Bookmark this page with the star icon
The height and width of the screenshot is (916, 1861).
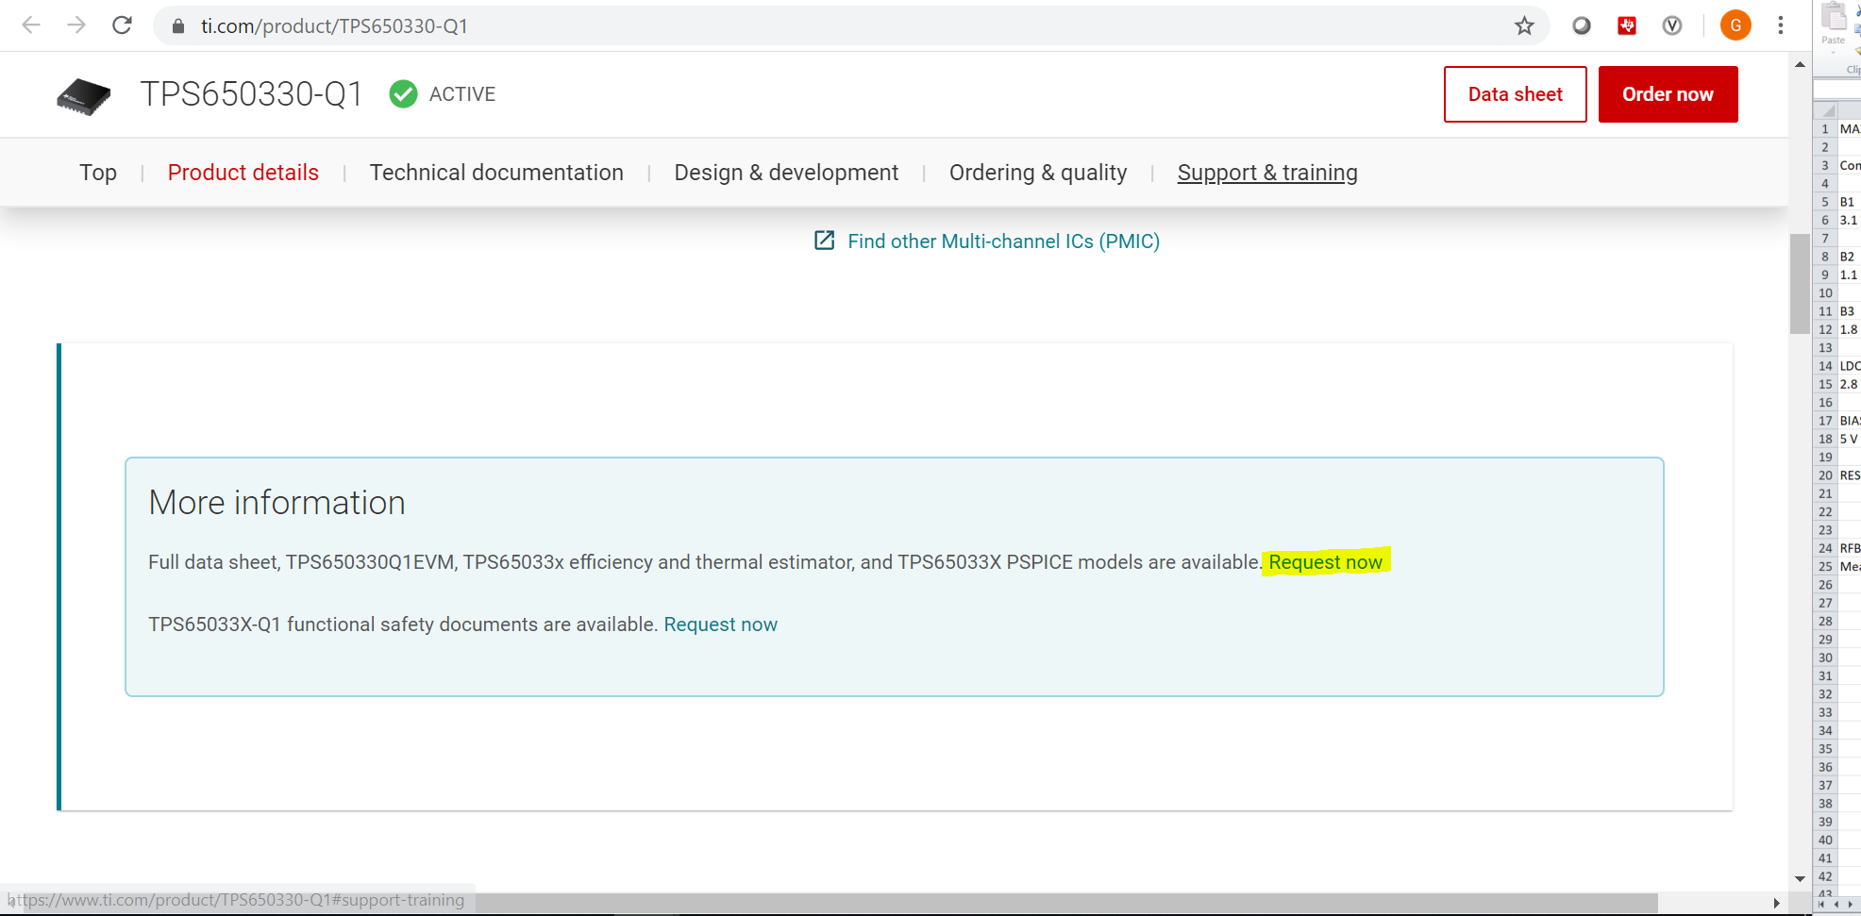(x=1524, y=26)
